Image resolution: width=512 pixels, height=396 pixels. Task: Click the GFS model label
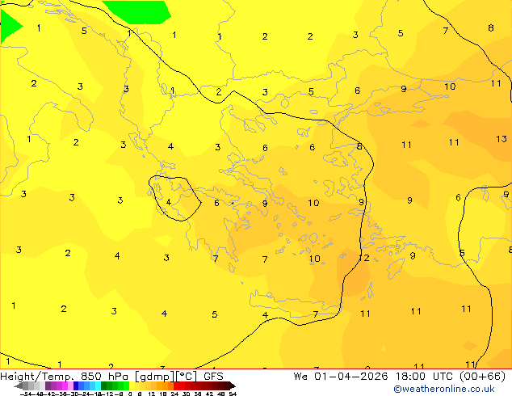coord(213,377)
